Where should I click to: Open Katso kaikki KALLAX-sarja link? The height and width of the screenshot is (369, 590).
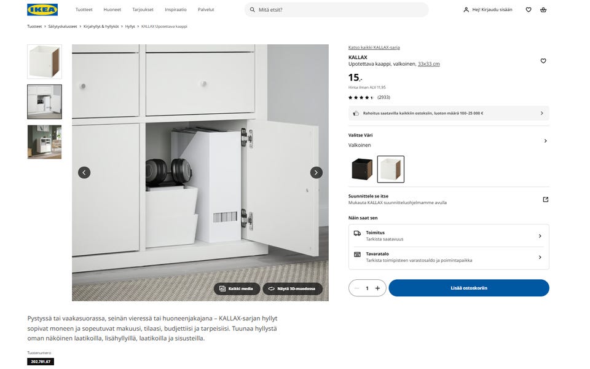pyautogui.click(x=374, y=47)
